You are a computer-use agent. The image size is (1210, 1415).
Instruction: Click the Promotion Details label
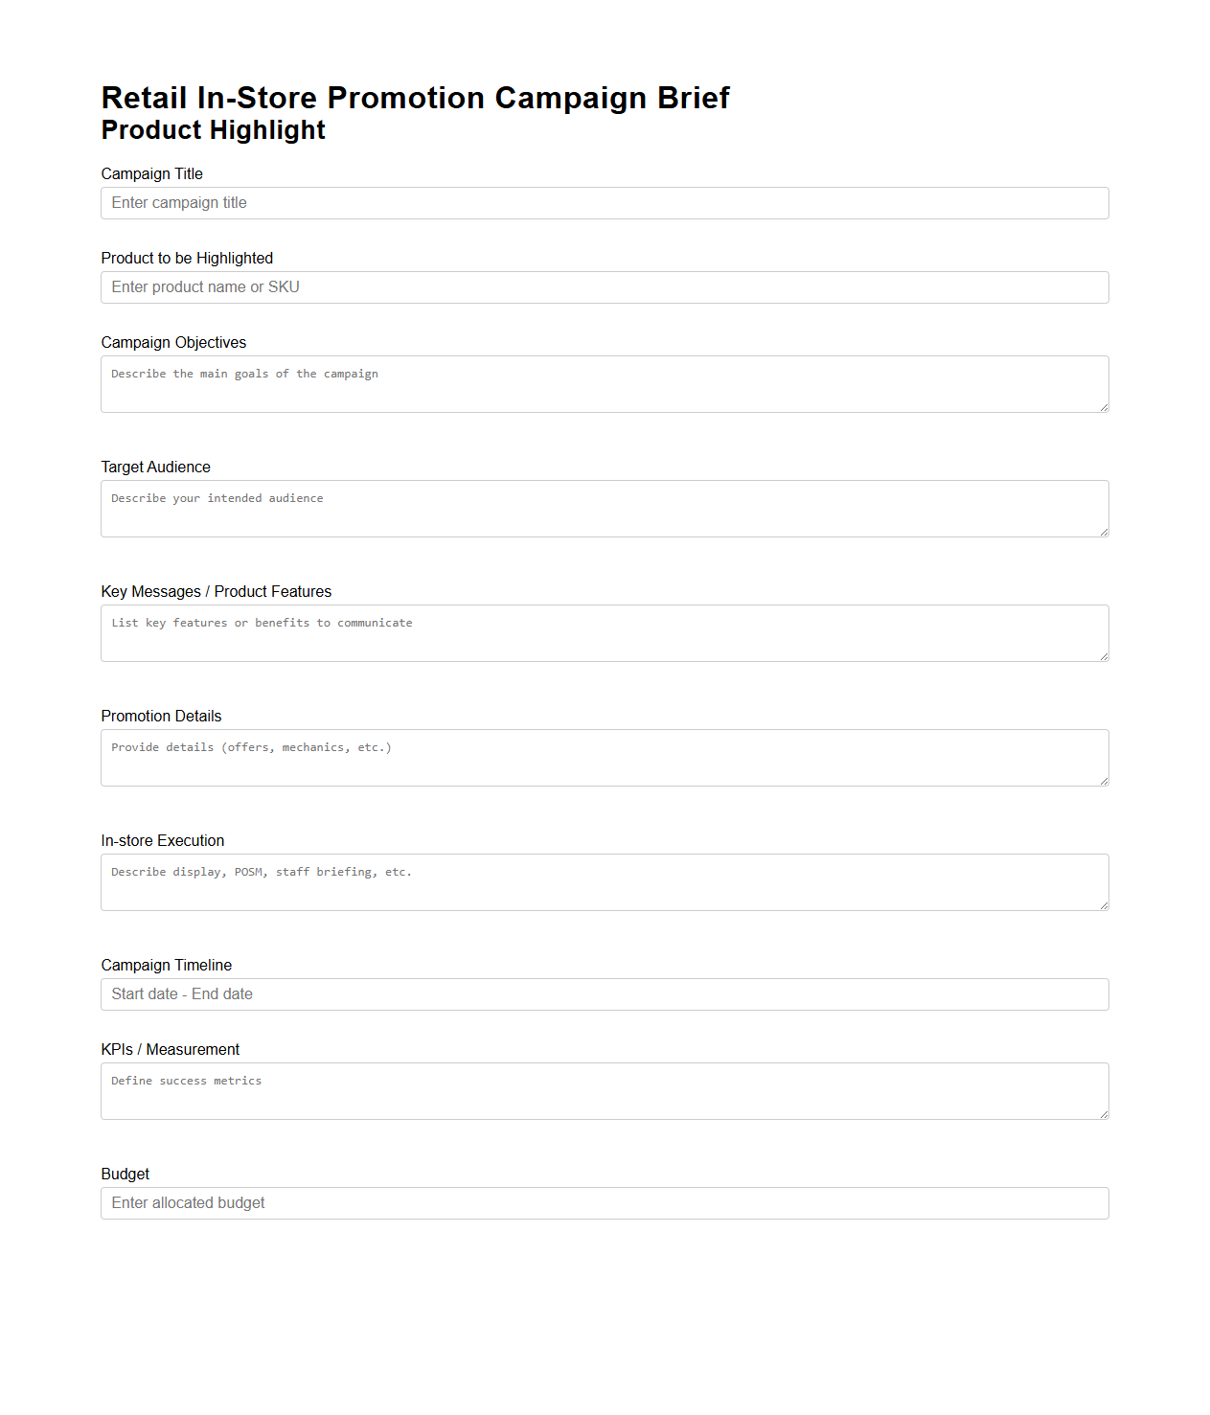[x=160, y=716]
